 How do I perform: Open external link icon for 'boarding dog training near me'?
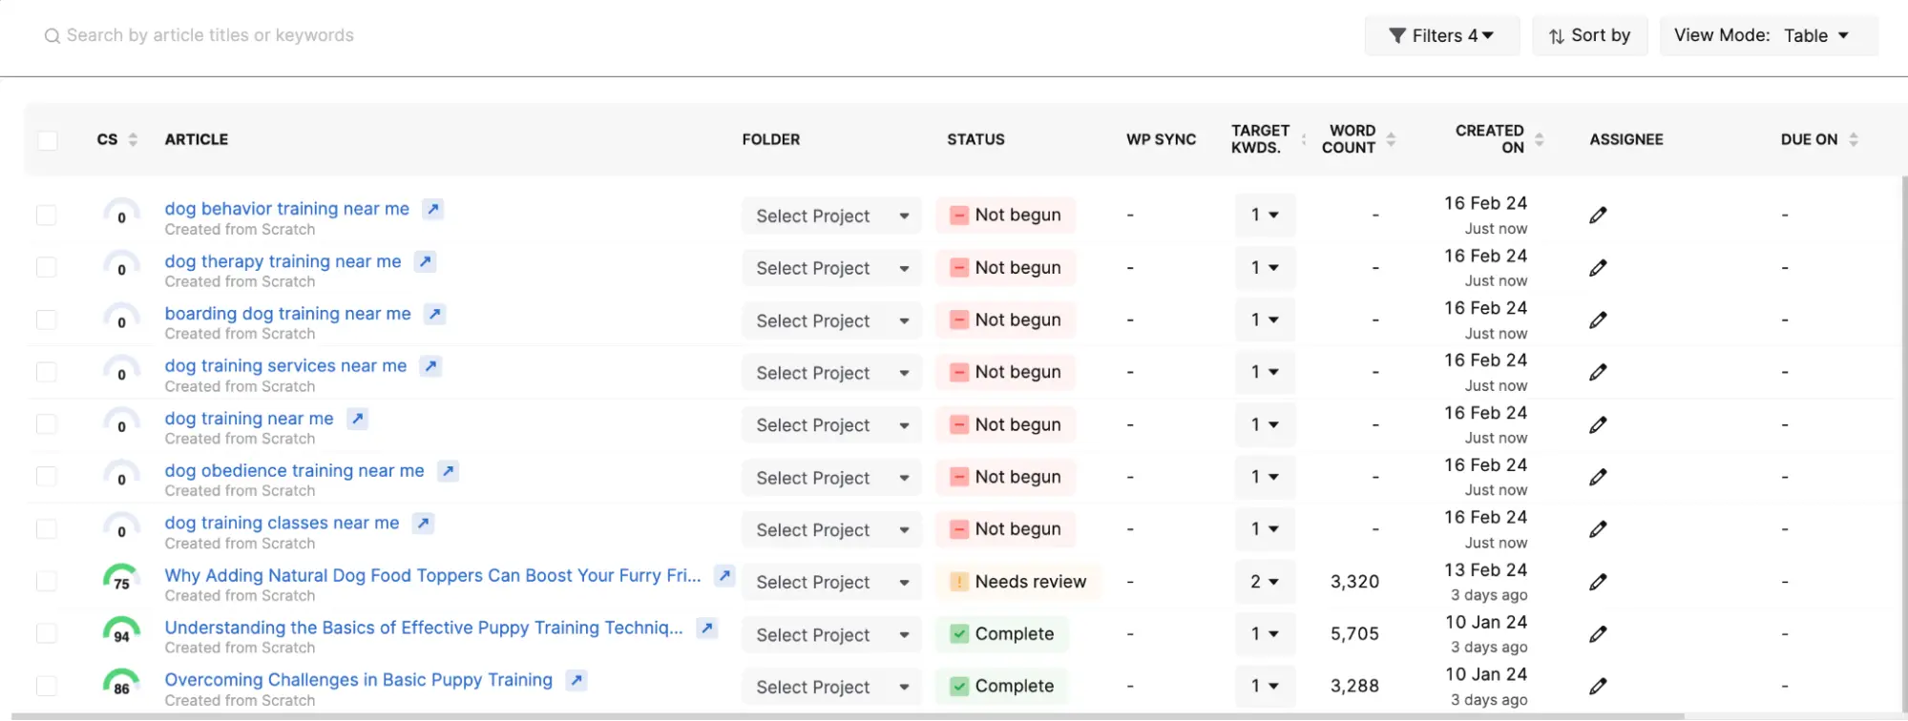tap(435, 314)
